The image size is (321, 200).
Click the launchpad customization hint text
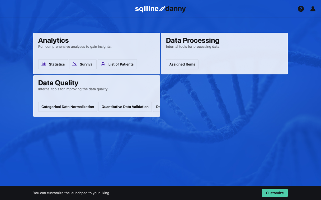[72, 193]
